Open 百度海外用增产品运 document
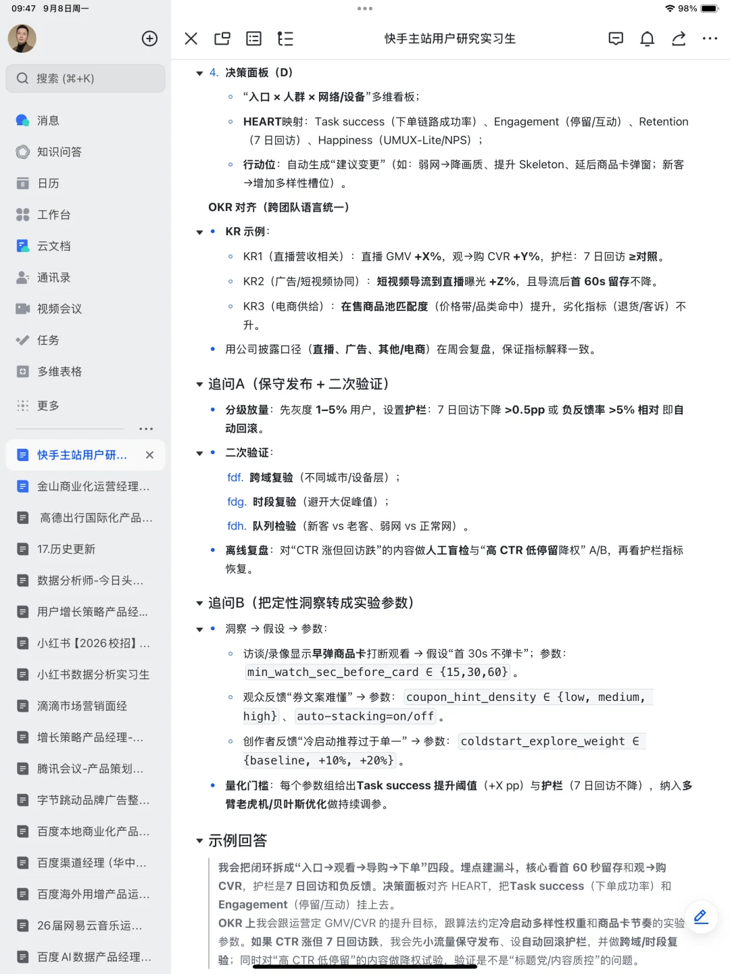 point(86,894)
